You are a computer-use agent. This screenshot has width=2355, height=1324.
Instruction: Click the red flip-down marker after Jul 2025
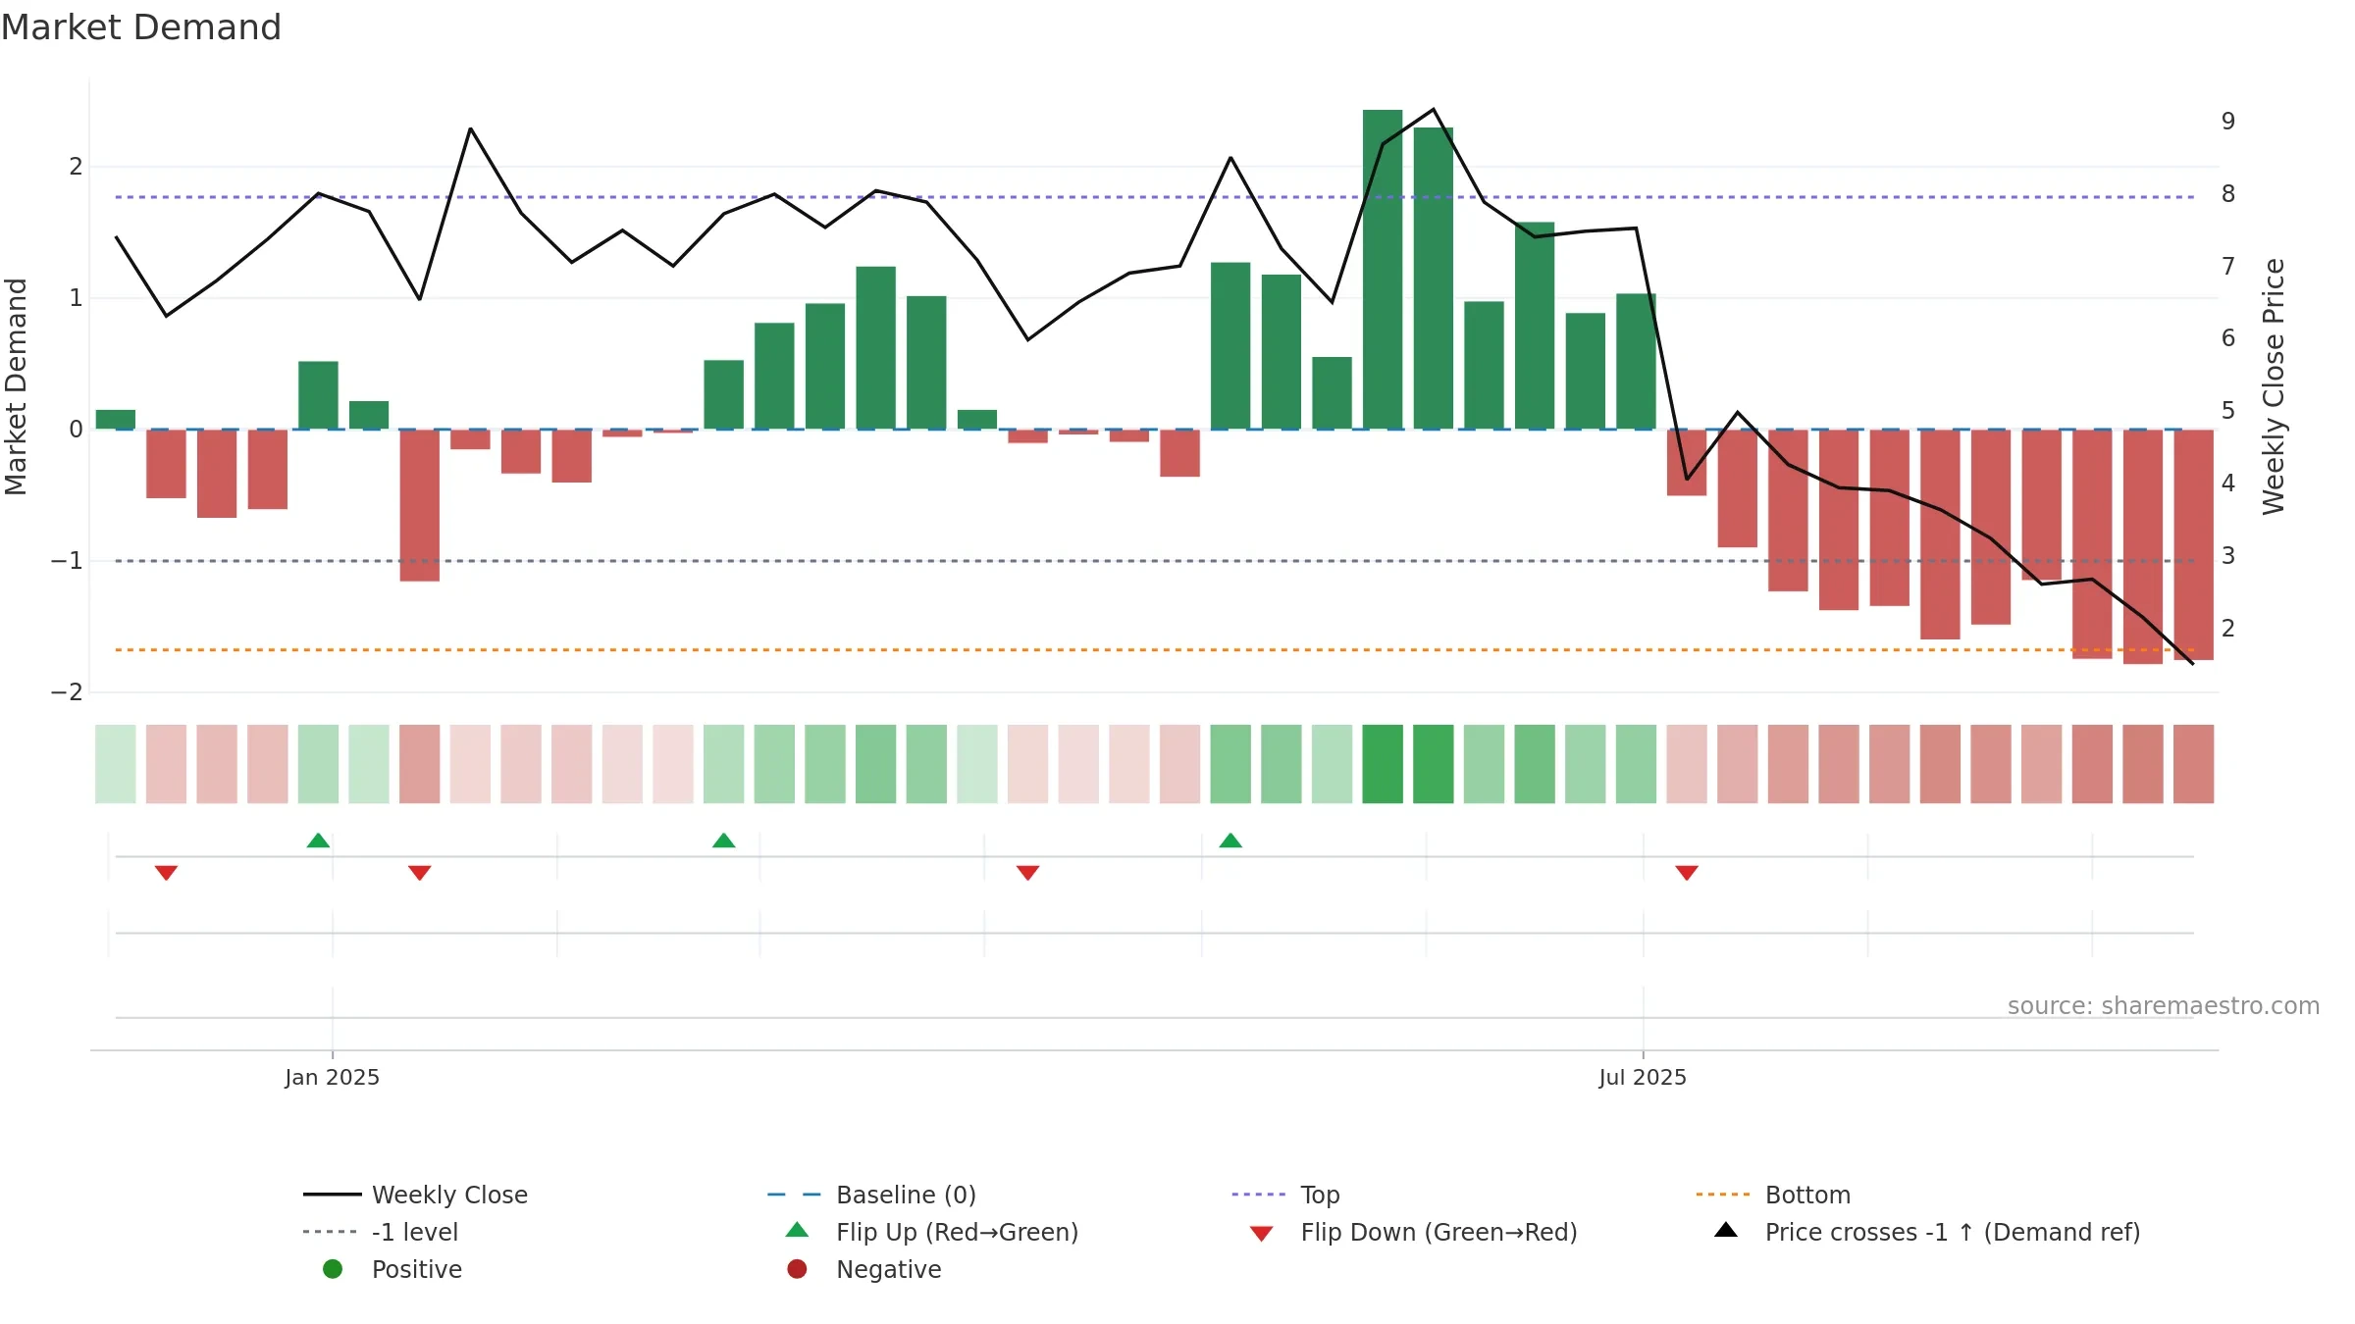pyautogui.click(x=1687, y=873)
